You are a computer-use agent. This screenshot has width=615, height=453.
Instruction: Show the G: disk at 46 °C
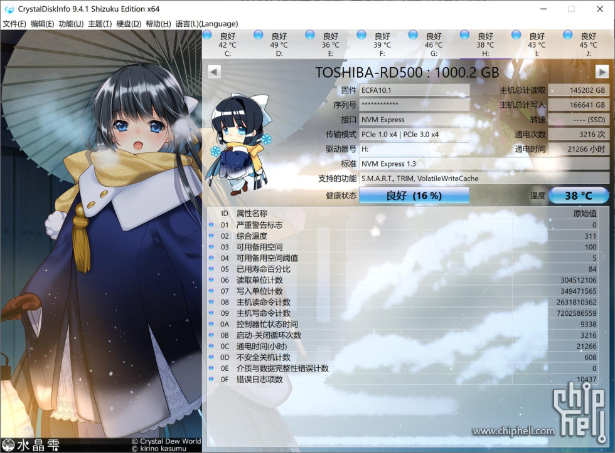point(434,44)
